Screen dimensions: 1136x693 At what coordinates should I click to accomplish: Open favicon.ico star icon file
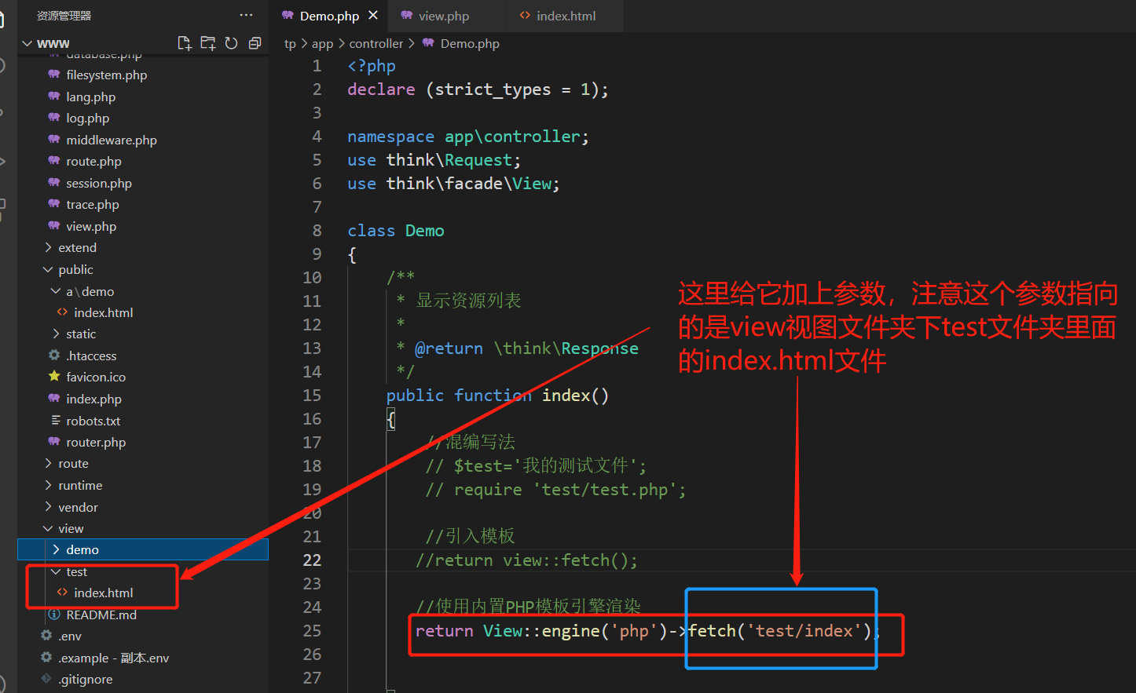[x=96, y=377]
